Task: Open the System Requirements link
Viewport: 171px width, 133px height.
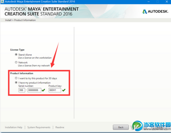Action: (x=39, y=127)
